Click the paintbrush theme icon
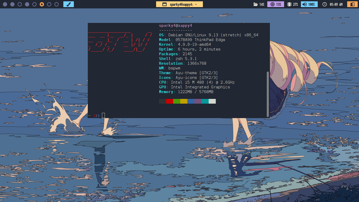359x202 pixels. pyautogui.click(x=69, y=4)
